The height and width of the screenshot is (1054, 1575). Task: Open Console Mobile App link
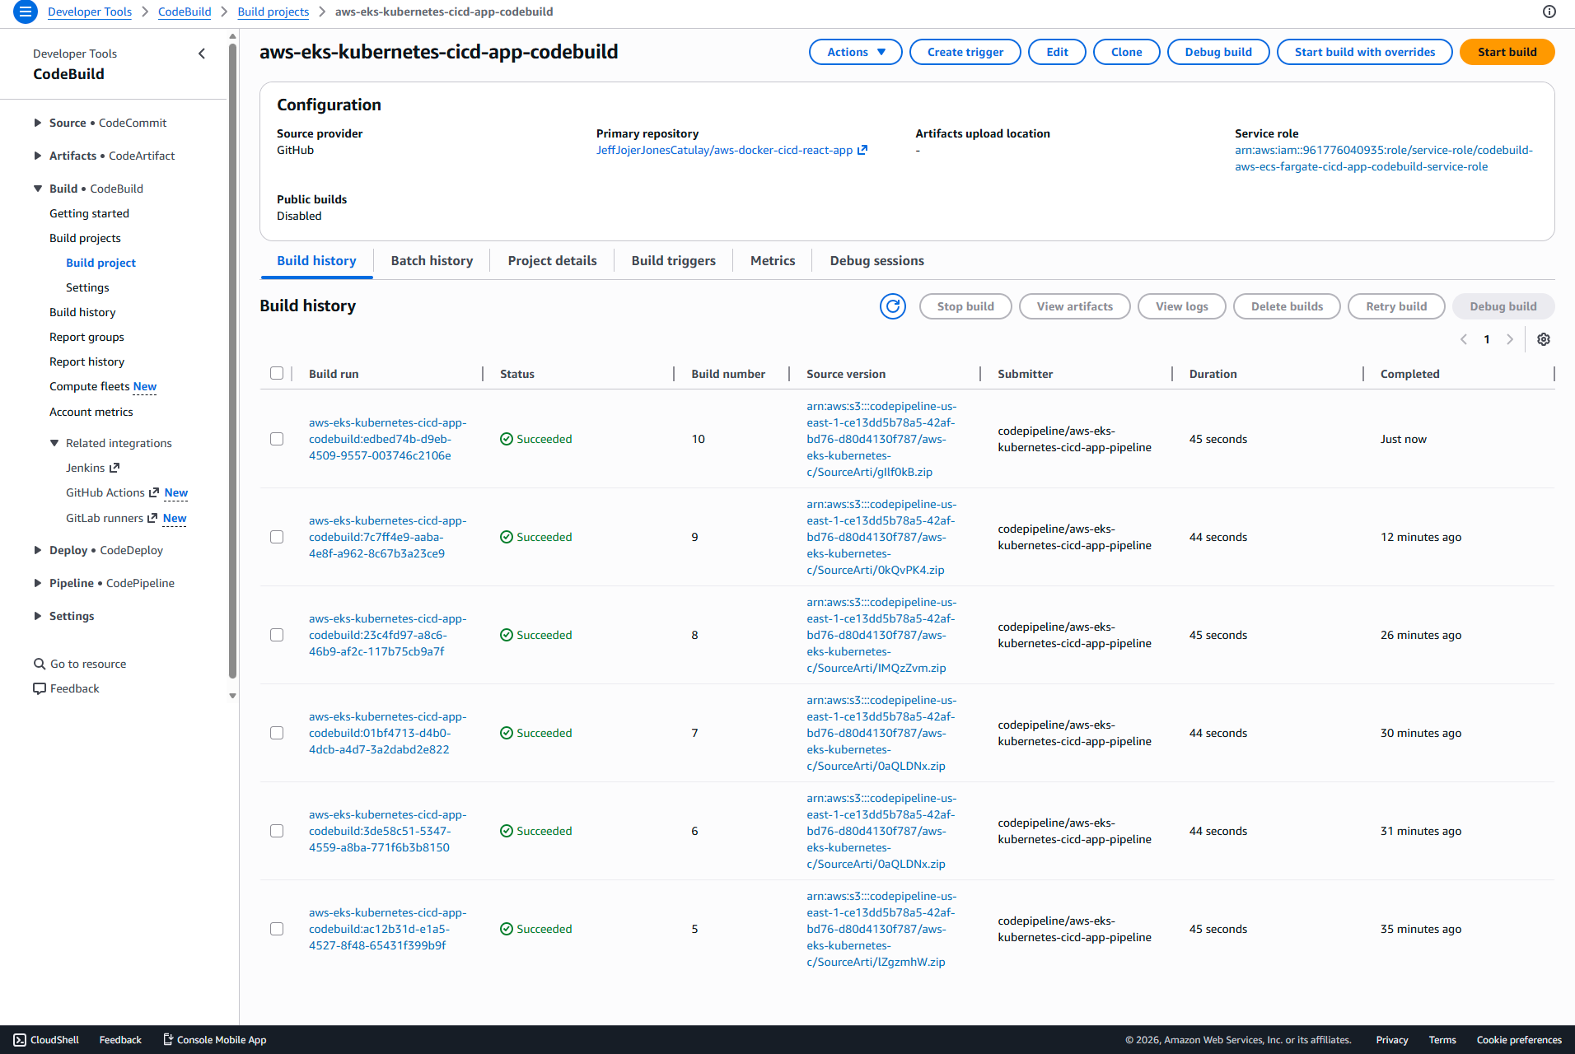[x=214, y=1040]
